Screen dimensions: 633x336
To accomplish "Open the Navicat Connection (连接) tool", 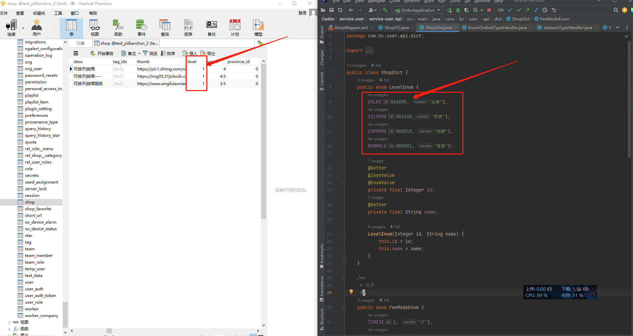I will tap(11, 28).
